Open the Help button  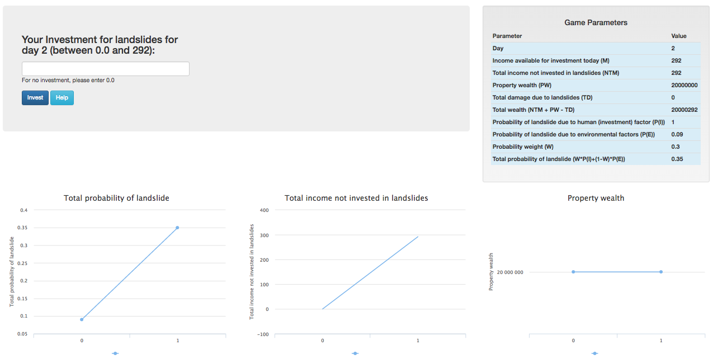(x=62, y=98)
